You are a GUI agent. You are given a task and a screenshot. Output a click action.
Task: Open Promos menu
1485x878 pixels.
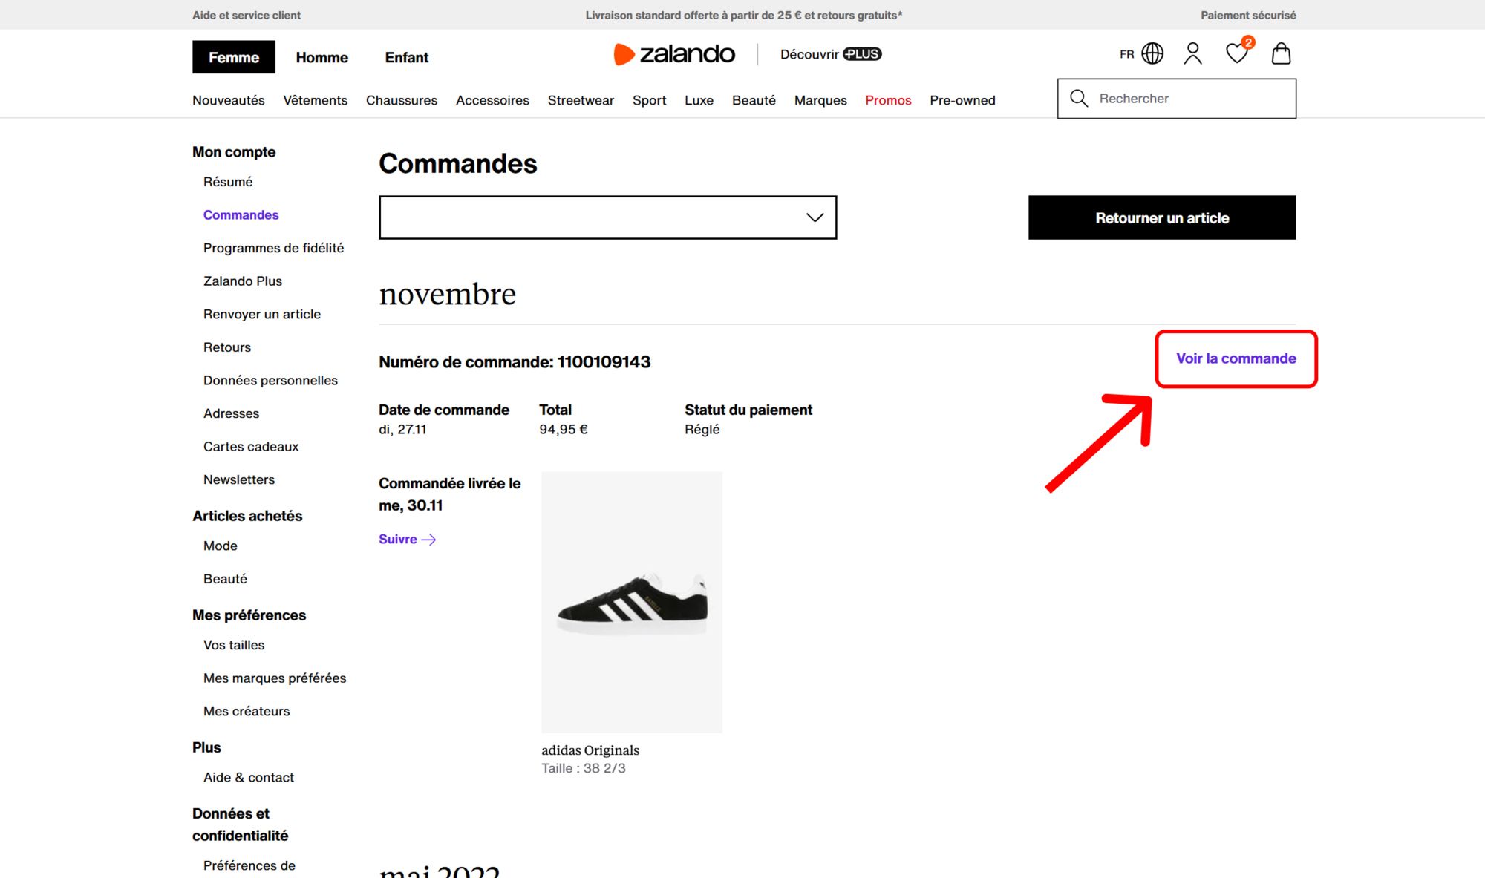[888, 100]
